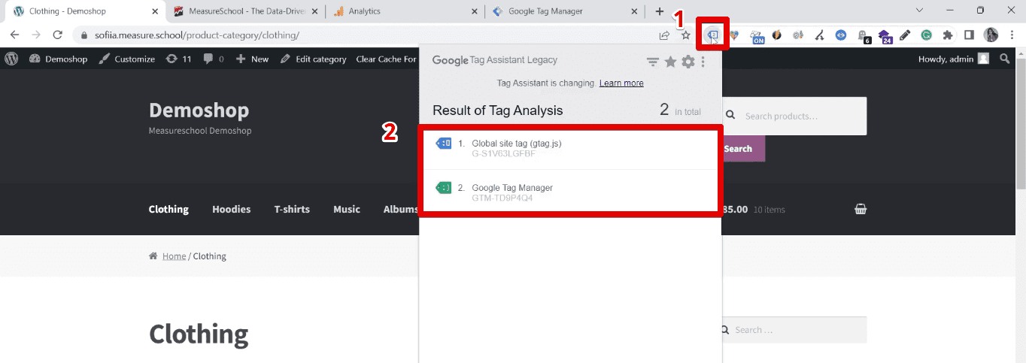Open the Ghostery extension showing 6
This screenshot has width=1026, height=363.
864,35
